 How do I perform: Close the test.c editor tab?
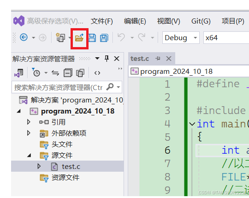(169, 59)
